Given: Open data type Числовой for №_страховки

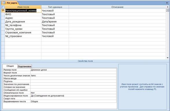Looking at the screenshot, I should pyautogui.click(x=55, y=36).
